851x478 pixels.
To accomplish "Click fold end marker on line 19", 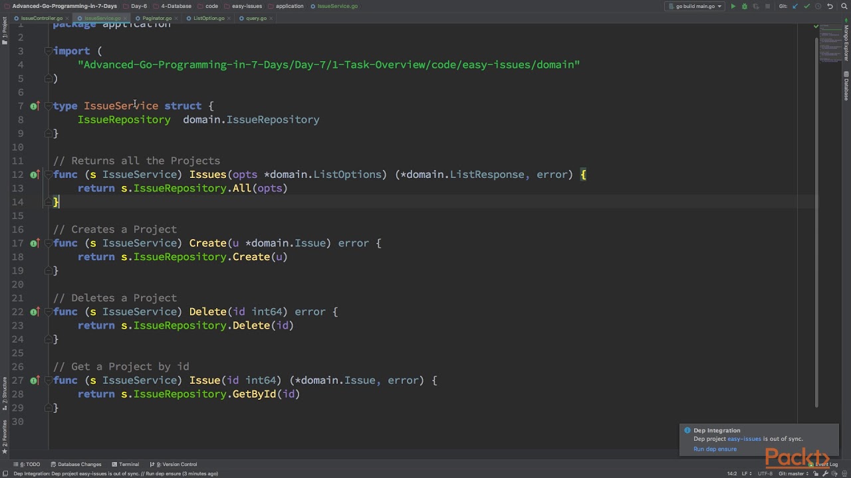I will coord(48,270).
